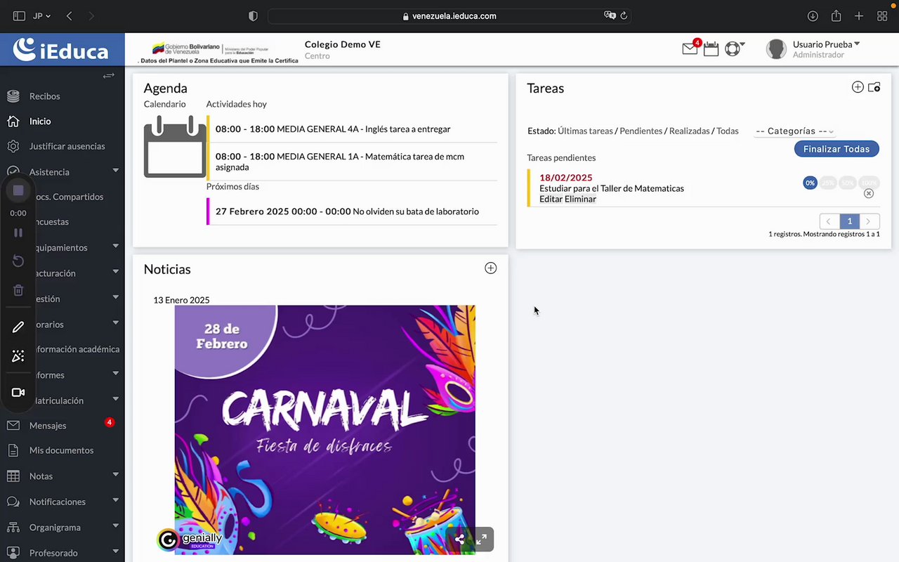Filter tasks by Pendientes
Image resolution: width=899 pixels, height=562 pixels.
(x=641, y=131)
